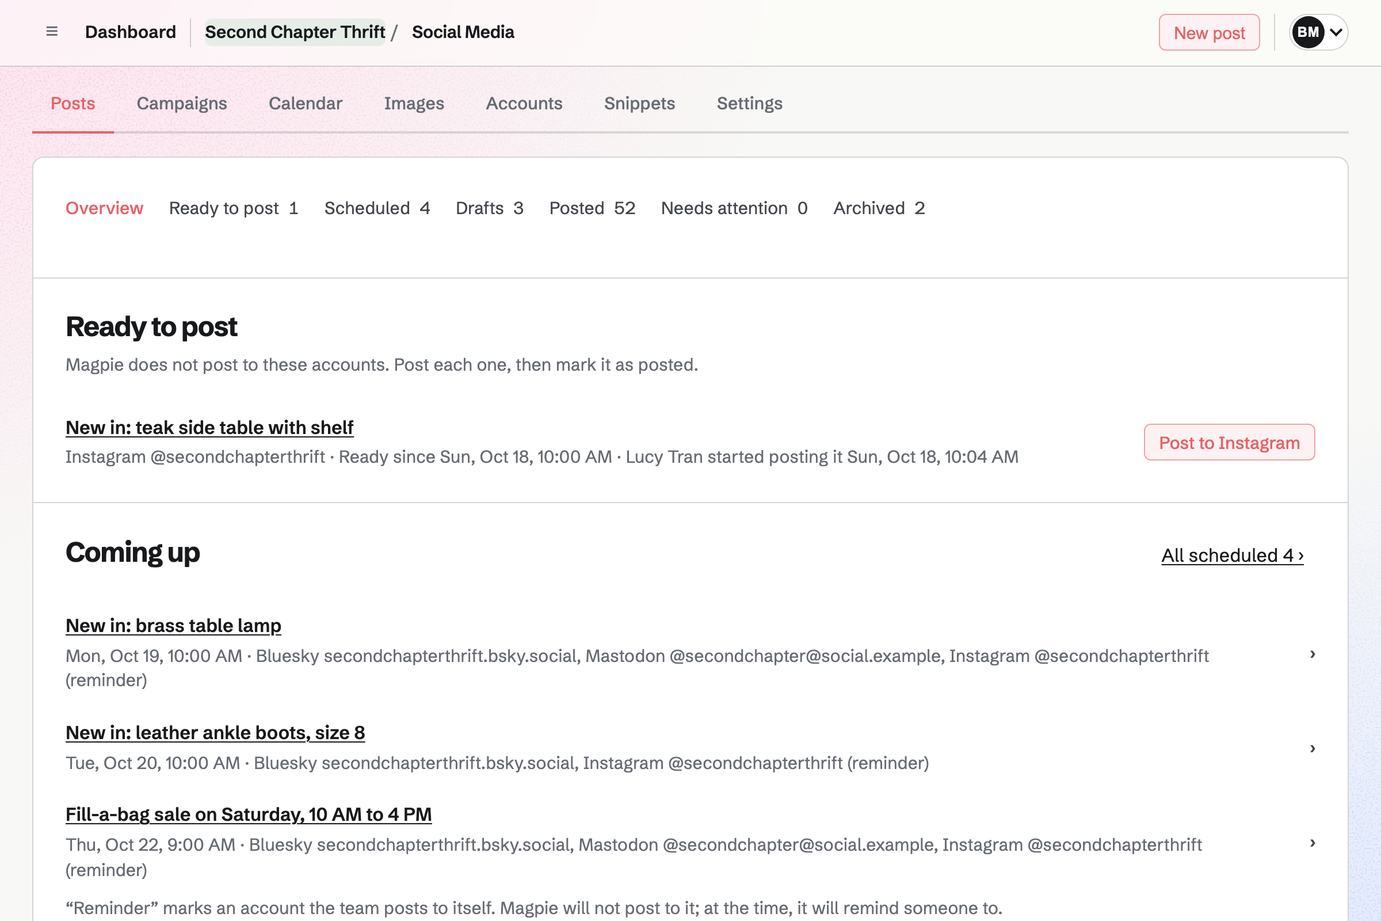
Task: Switch to the Campaigns tab
Action: [182, 104]
